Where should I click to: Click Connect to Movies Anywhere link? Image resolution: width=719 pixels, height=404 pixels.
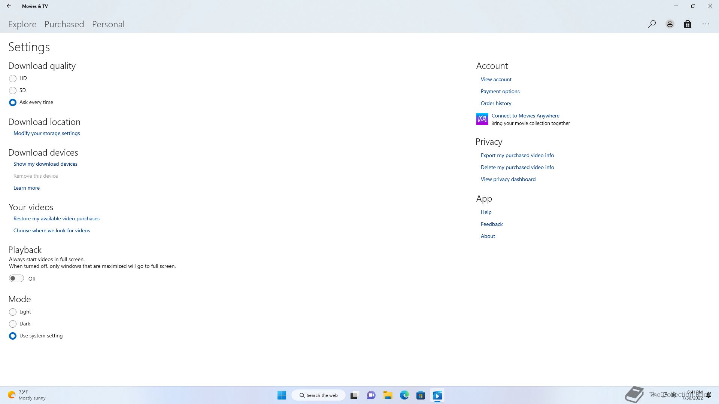[x=525, y=116]
